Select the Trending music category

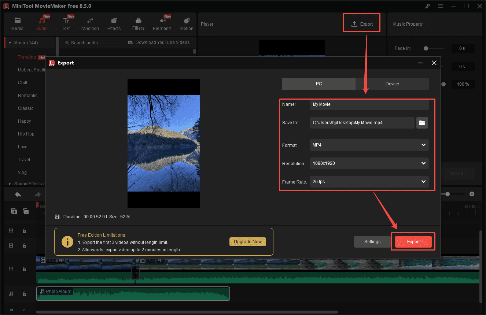pos(27,57)
